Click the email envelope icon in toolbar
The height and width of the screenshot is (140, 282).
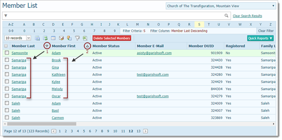coord(61,38)
